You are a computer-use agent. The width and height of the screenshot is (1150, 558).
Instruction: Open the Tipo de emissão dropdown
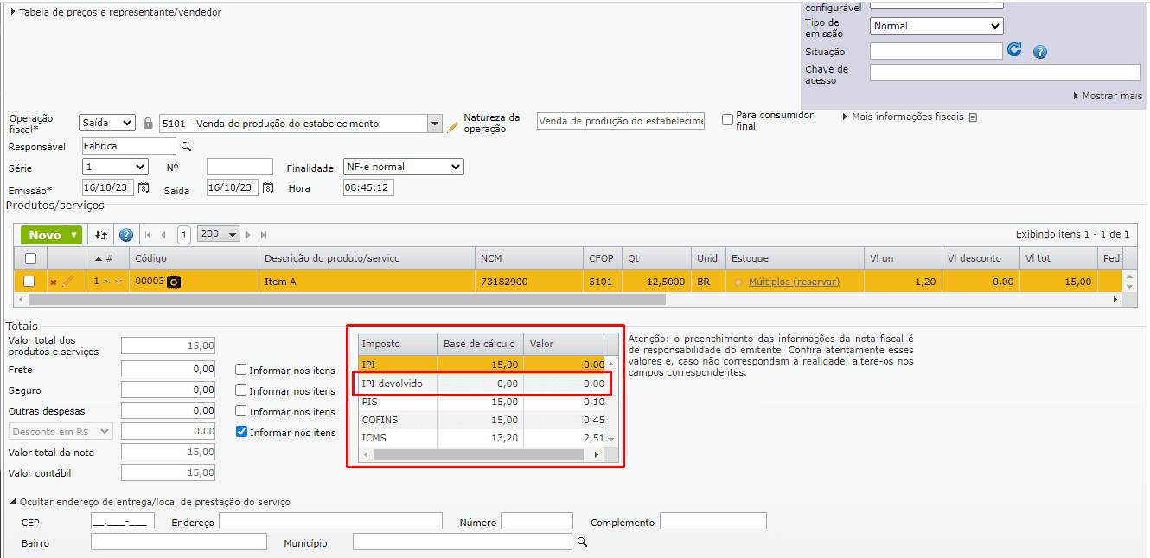(x=936, y=26)
